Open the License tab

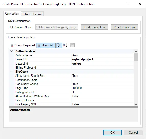(x=38, y=14)
